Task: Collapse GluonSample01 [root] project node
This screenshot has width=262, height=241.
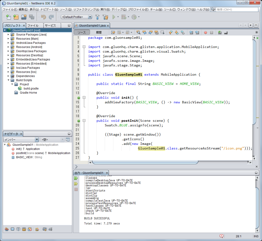Action: [x=5, y=30]
